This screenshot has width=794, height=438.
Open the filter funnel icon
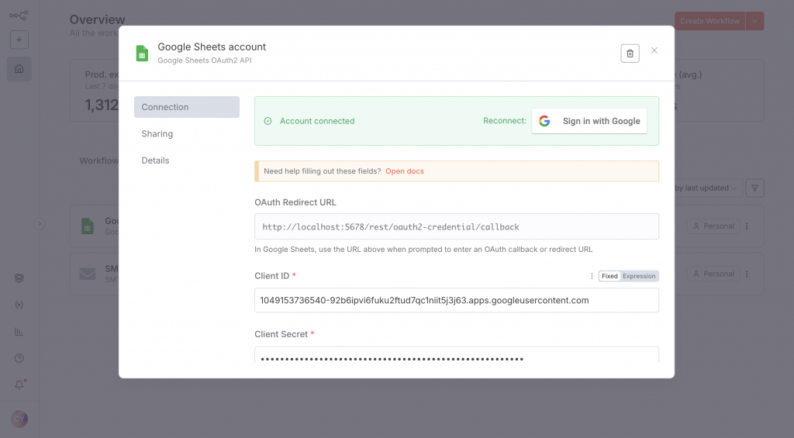point(754,188)
